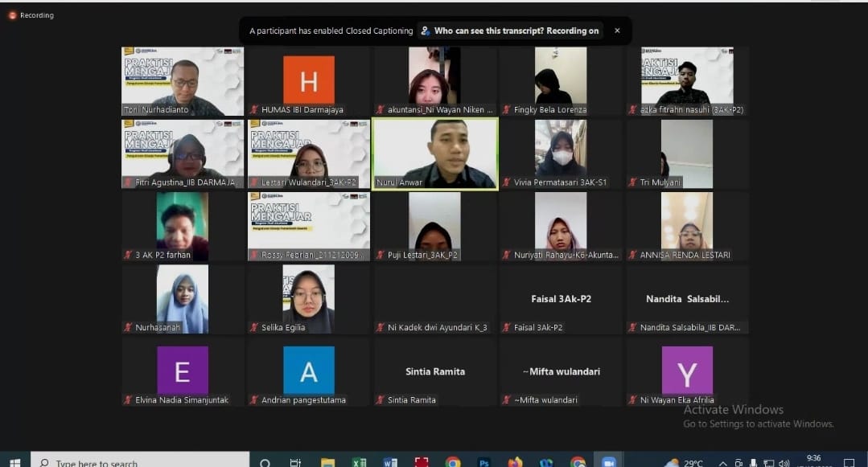Click Toni Nurhadianto's video tile
This screenshot has height=467, width=868.
[x=183, y=80]
